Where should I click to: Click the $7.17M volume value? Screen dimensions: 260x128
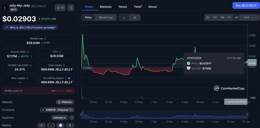[12, 56]
